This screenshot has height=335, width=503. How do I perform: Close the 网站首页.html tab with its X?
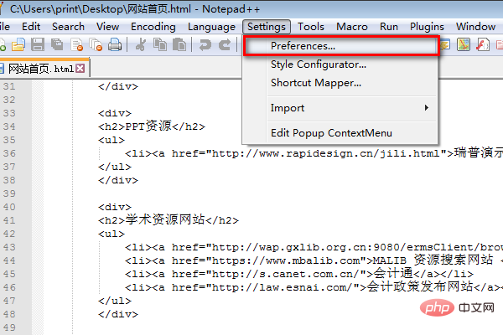coord(80,69)
